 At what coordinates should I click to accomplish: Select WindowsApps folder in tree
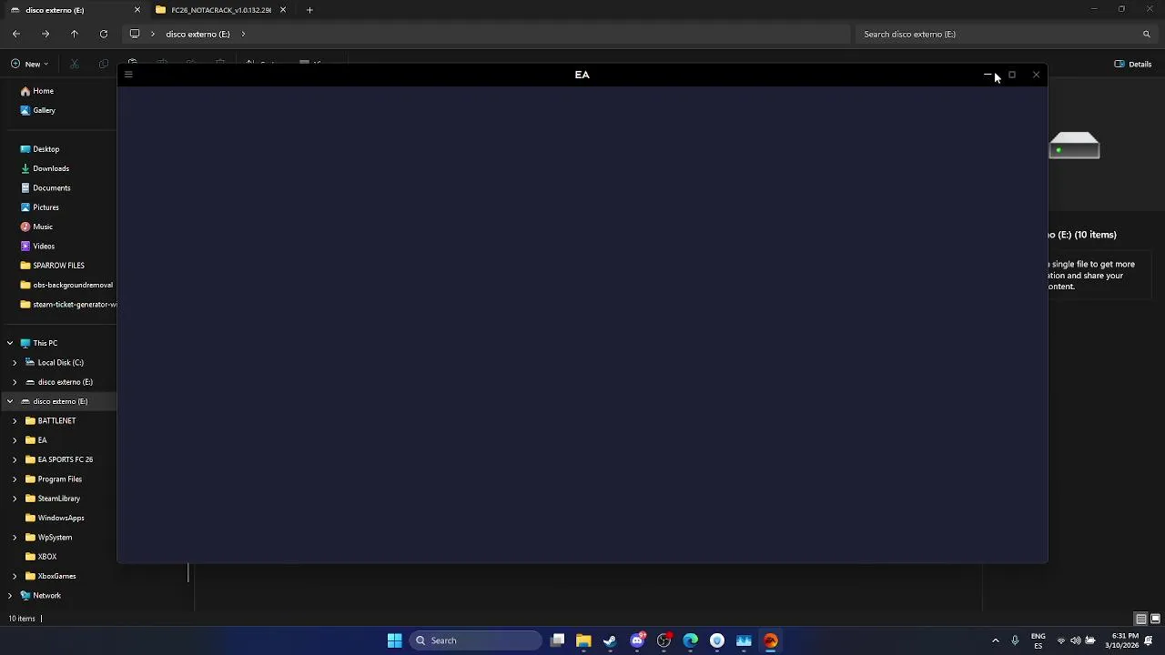tap(58, 518)
